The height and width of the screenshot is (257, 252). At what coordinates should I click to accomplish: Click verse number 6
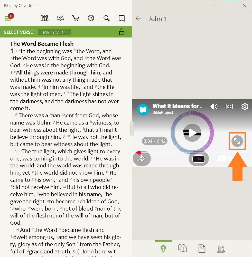(x=16, y=115)
